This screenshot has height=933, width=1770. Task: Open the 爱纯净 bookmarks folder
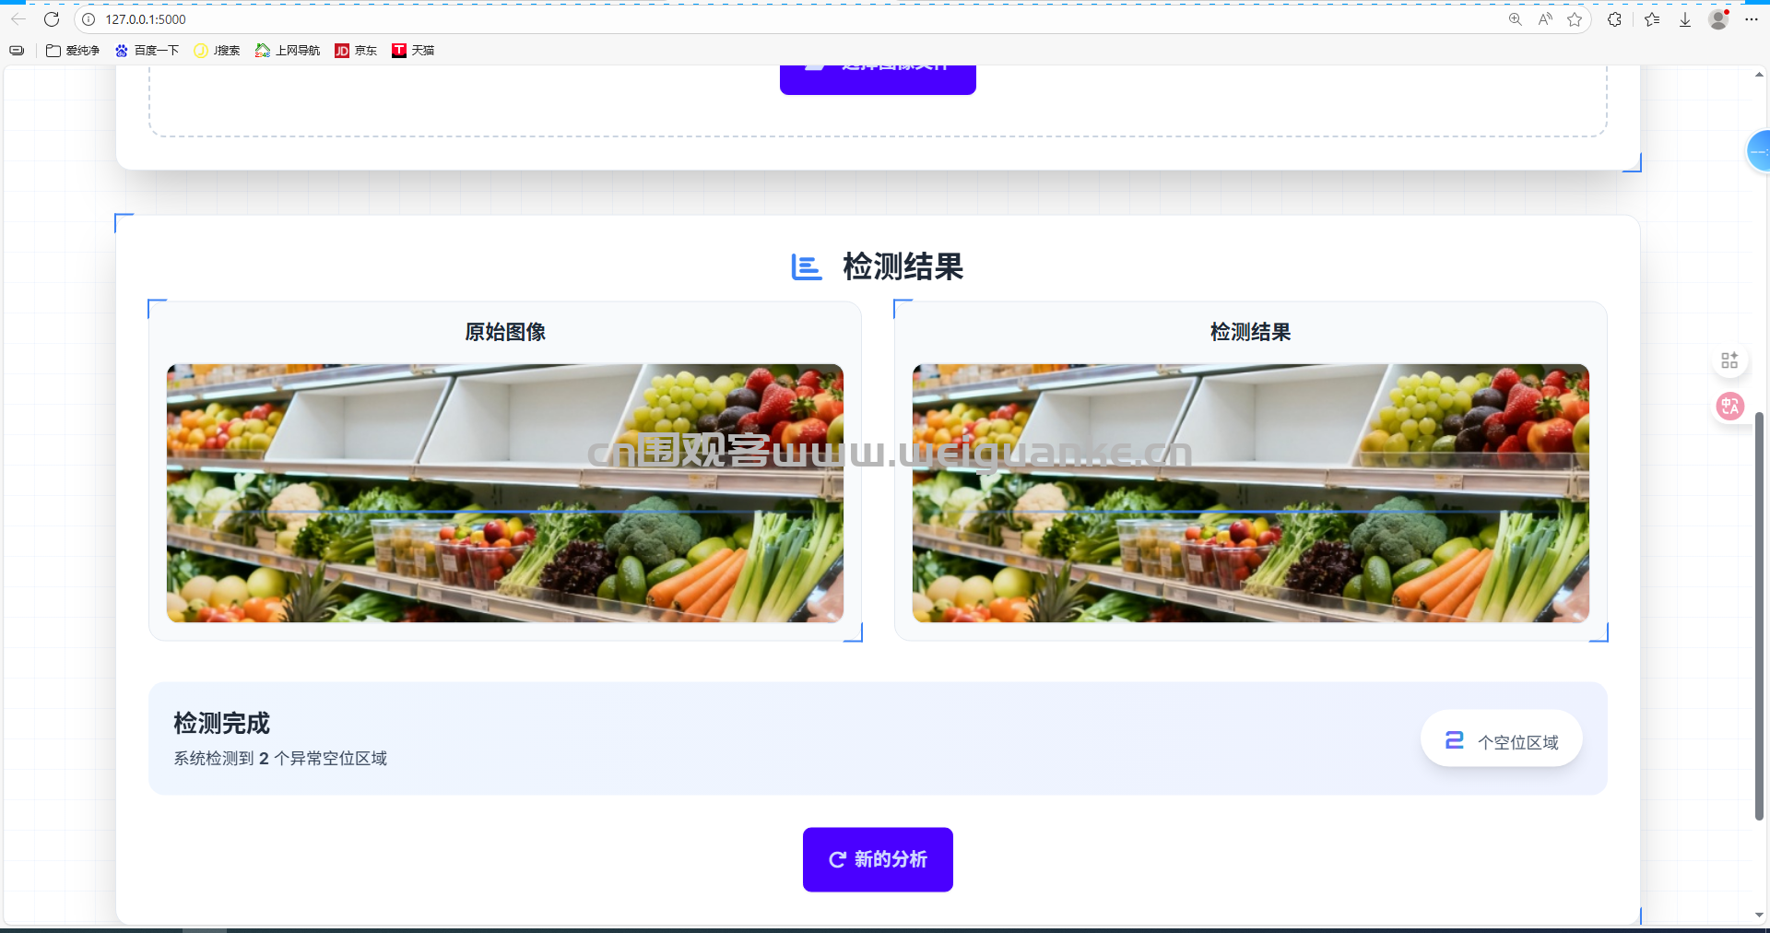[x=73, y=51]
